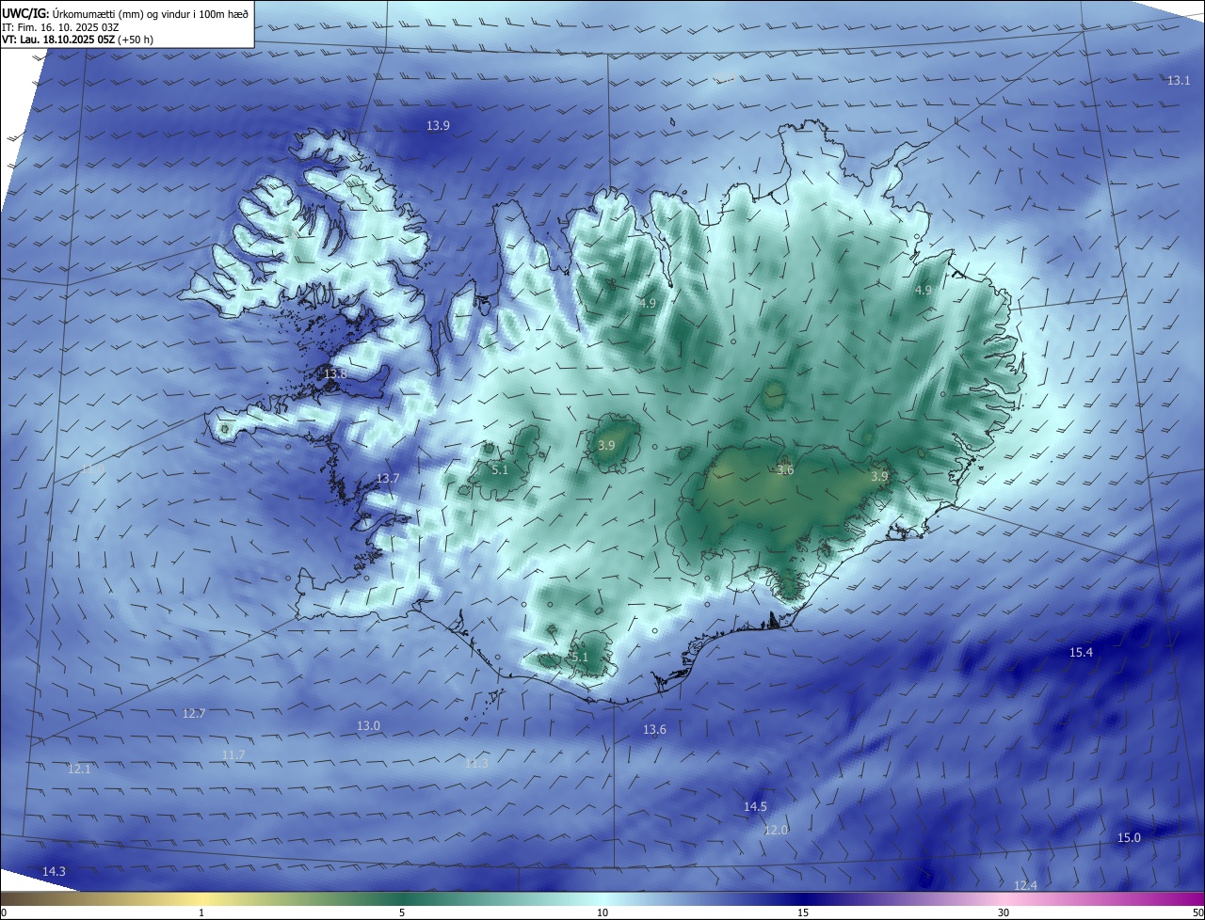Click the 13.6 value off the south coast
The width and height of the screenshot is (1205, 920).
point(654,730)
